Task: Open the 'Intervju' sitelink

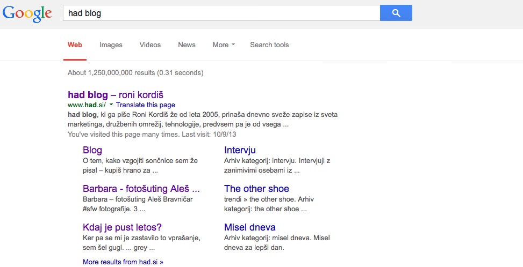Action: point(240,150)
